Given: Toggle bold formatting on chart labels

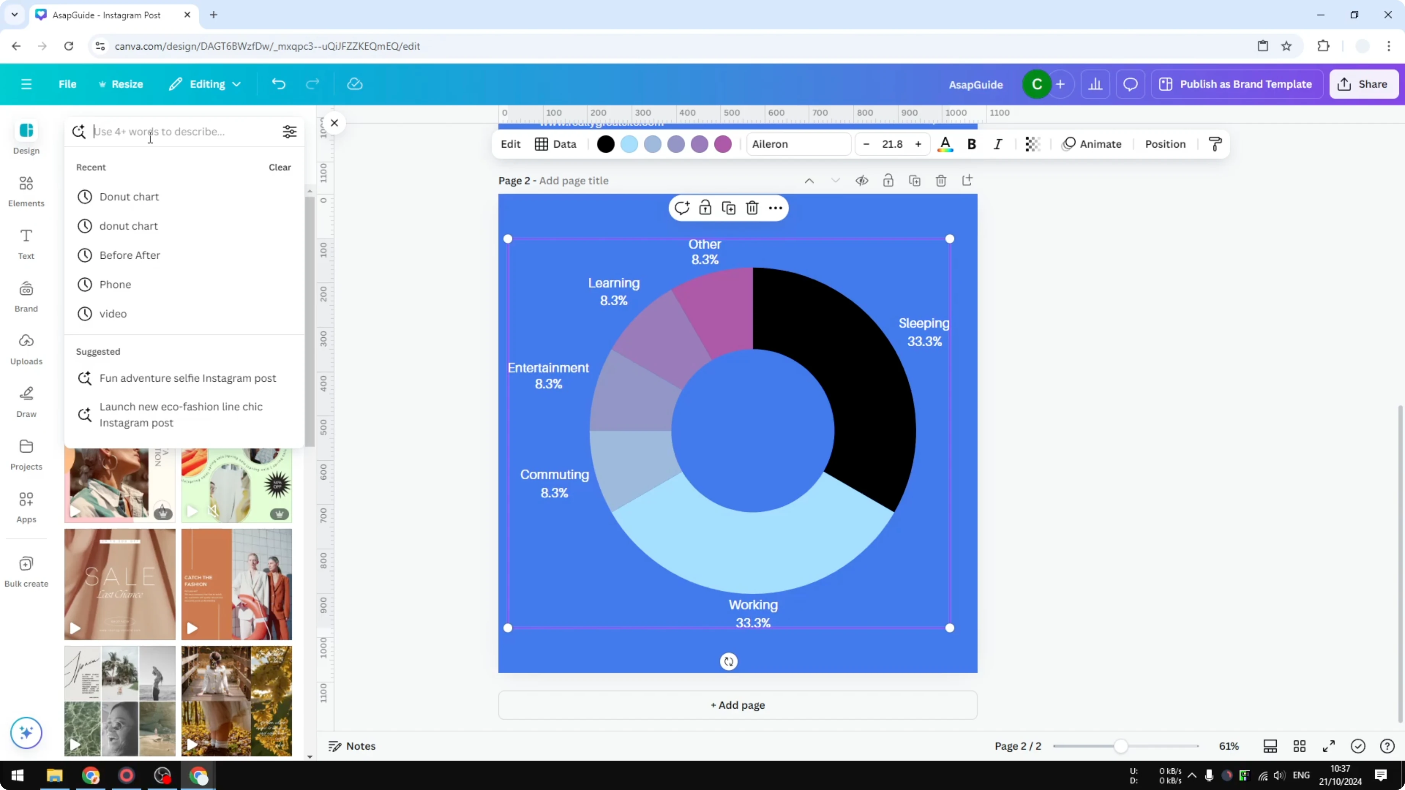Looking at the screenshot, I should click(x=971, y=144).
